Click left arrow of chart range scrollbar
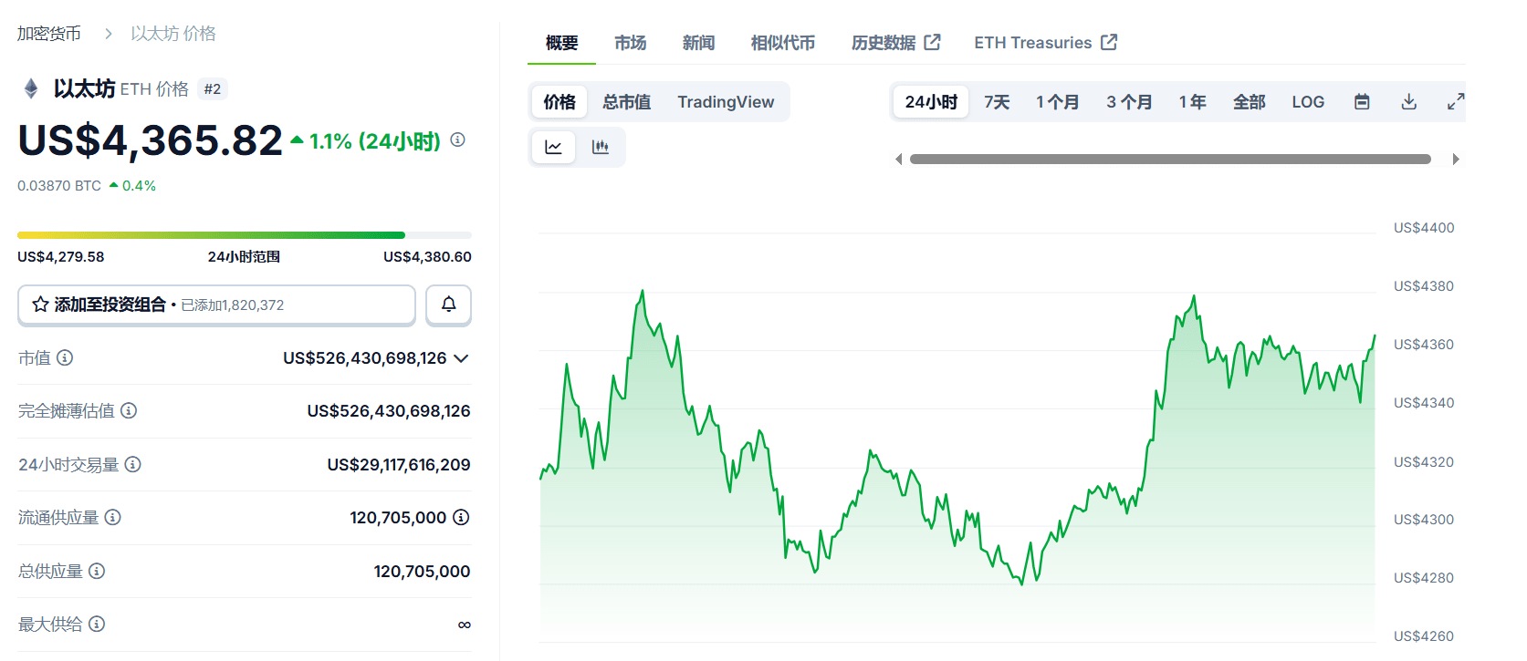 tap(898, 159)
